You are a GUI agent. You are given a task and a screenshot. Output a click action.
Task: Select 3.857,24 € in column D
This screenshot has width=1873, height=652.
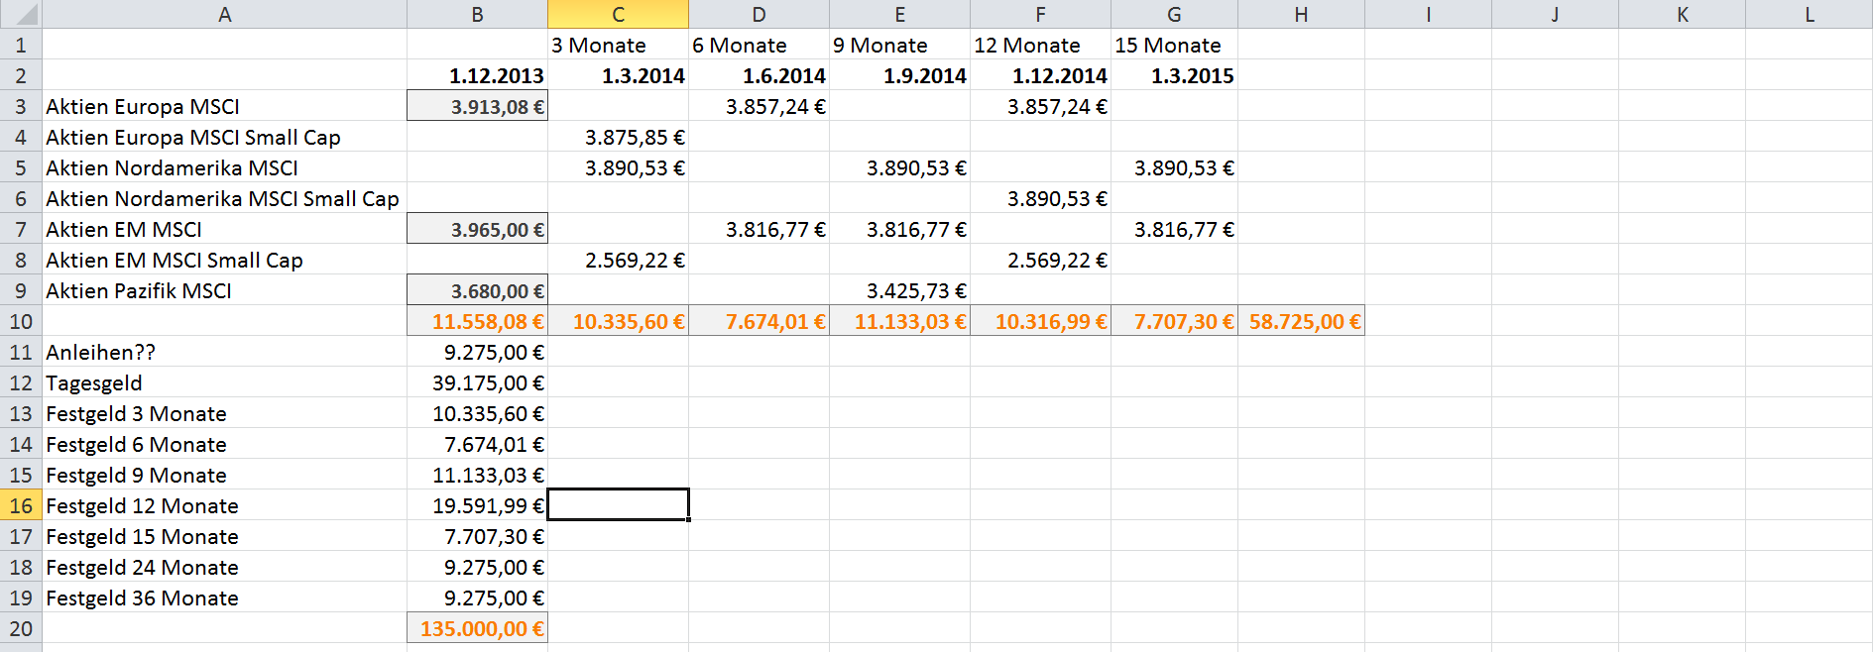[759, 106]
